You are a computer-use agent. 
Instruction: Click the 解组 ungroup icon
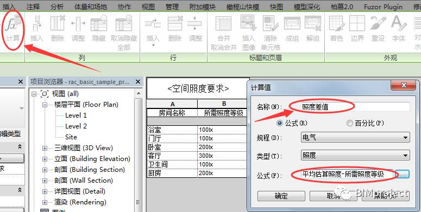(313, 23)
